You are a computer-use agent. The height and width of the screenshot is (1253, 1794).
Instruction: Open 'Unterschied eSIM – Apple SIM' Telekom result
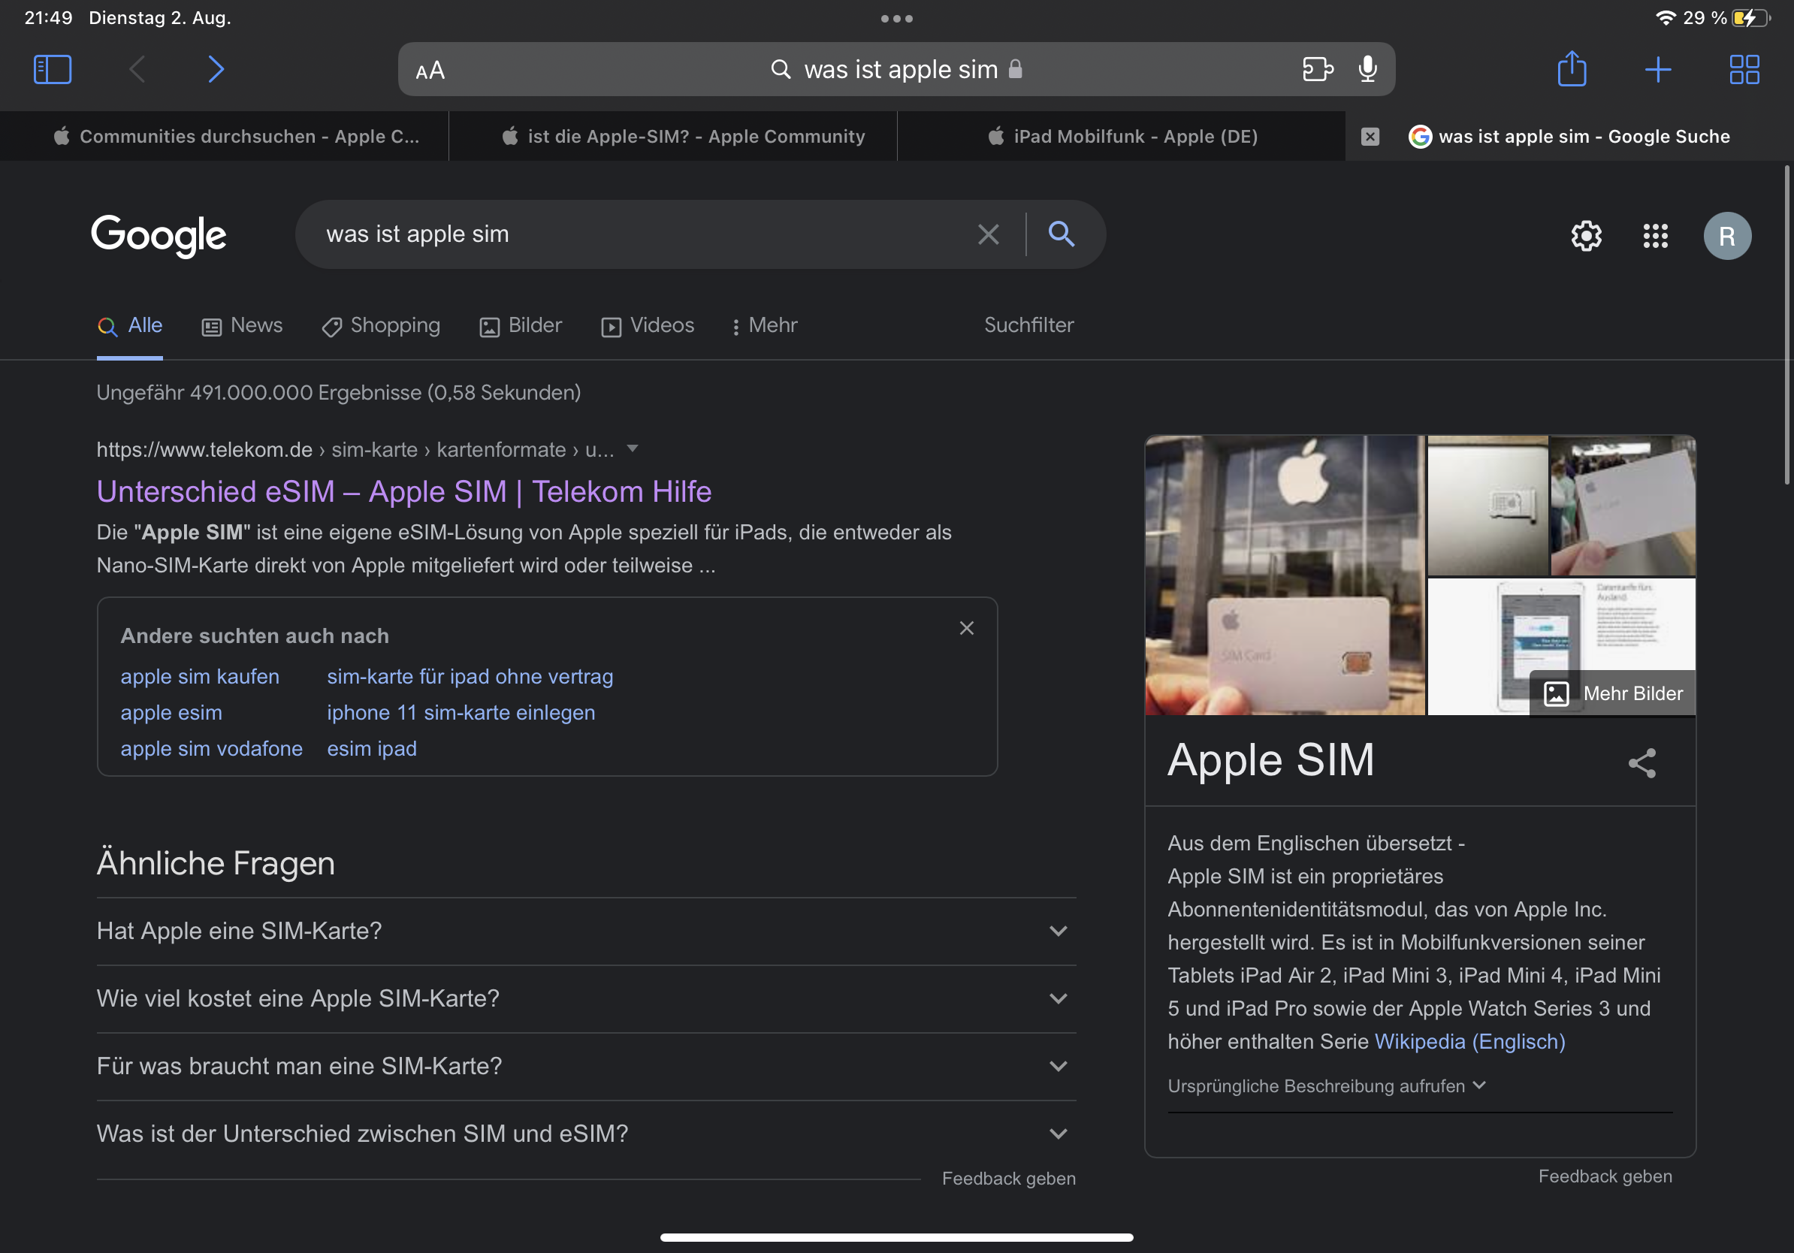point(404,491)
